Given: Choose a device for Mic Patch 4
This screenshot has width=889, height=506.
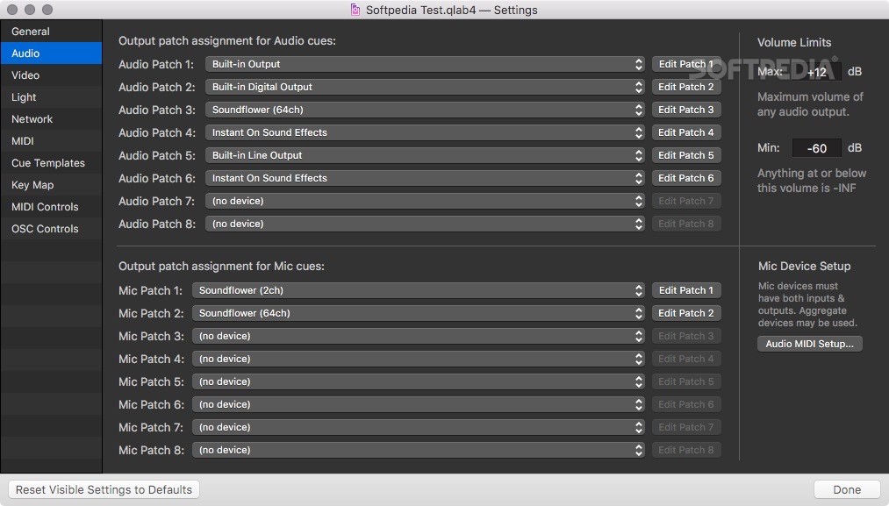Looking at the screenshot, I should [419, 359].
